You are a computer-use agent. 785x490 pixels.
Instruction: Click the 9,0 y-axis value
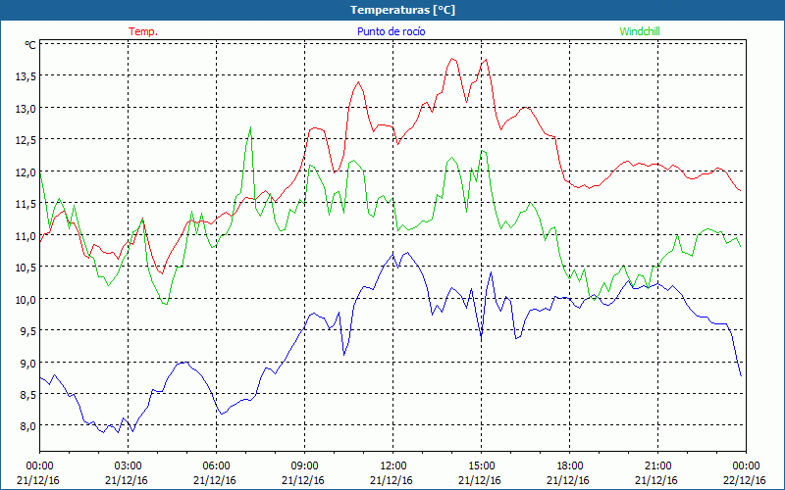click(28, 363)
